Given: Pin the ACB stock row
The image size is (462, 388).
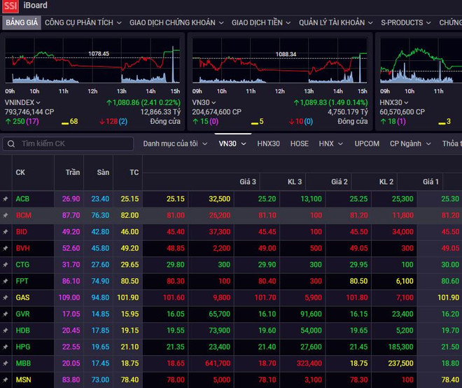Looking at the screenshot, I should pyautogui.click(x=6, y=199).
